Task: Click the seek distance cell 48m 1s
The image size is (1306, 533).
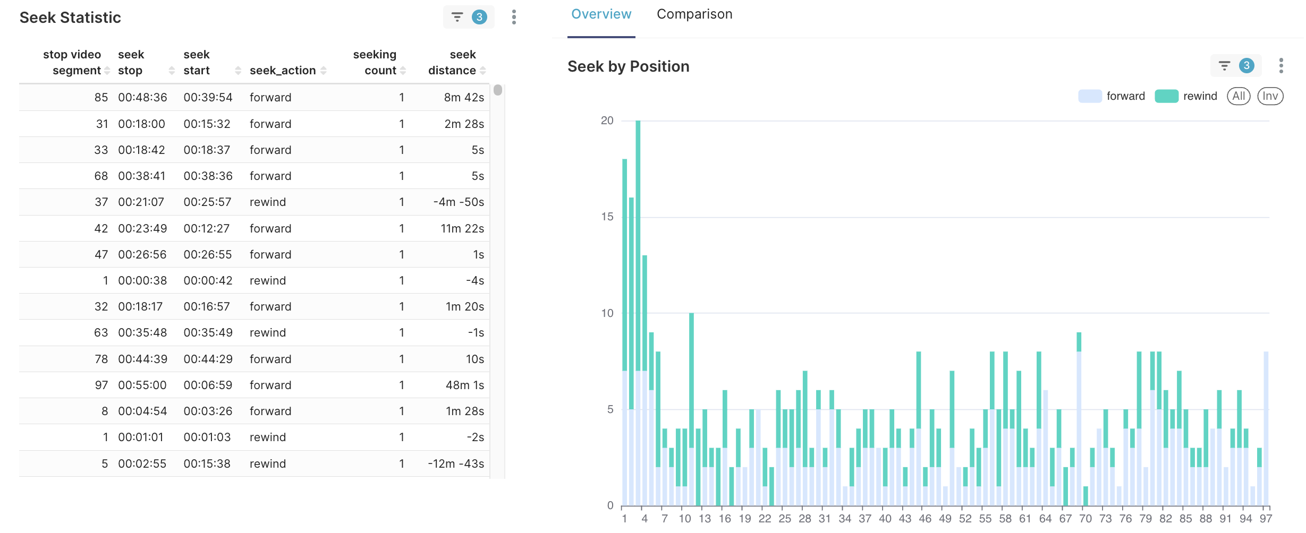Action: (x=465, y=385)
